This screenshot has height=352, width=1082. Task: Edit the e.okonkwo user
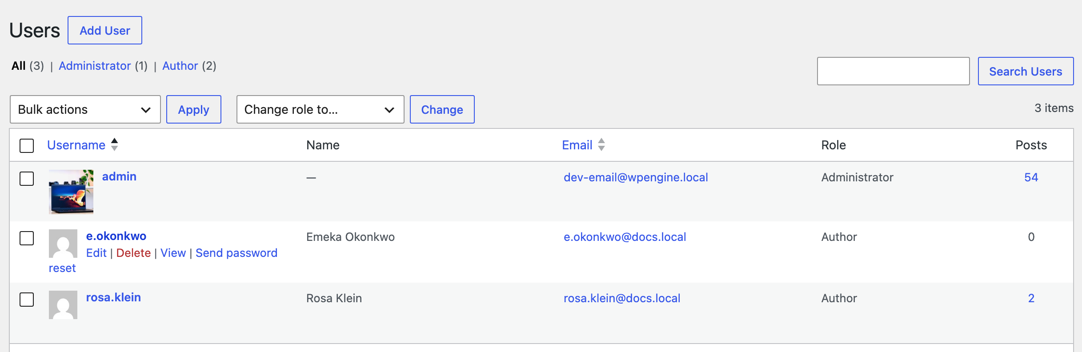[x=96, y=253]
